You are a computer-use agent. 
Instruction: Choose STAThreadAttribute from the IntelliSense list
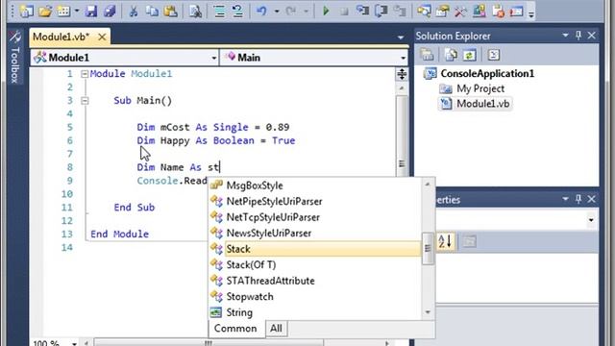tap(315, 281)
